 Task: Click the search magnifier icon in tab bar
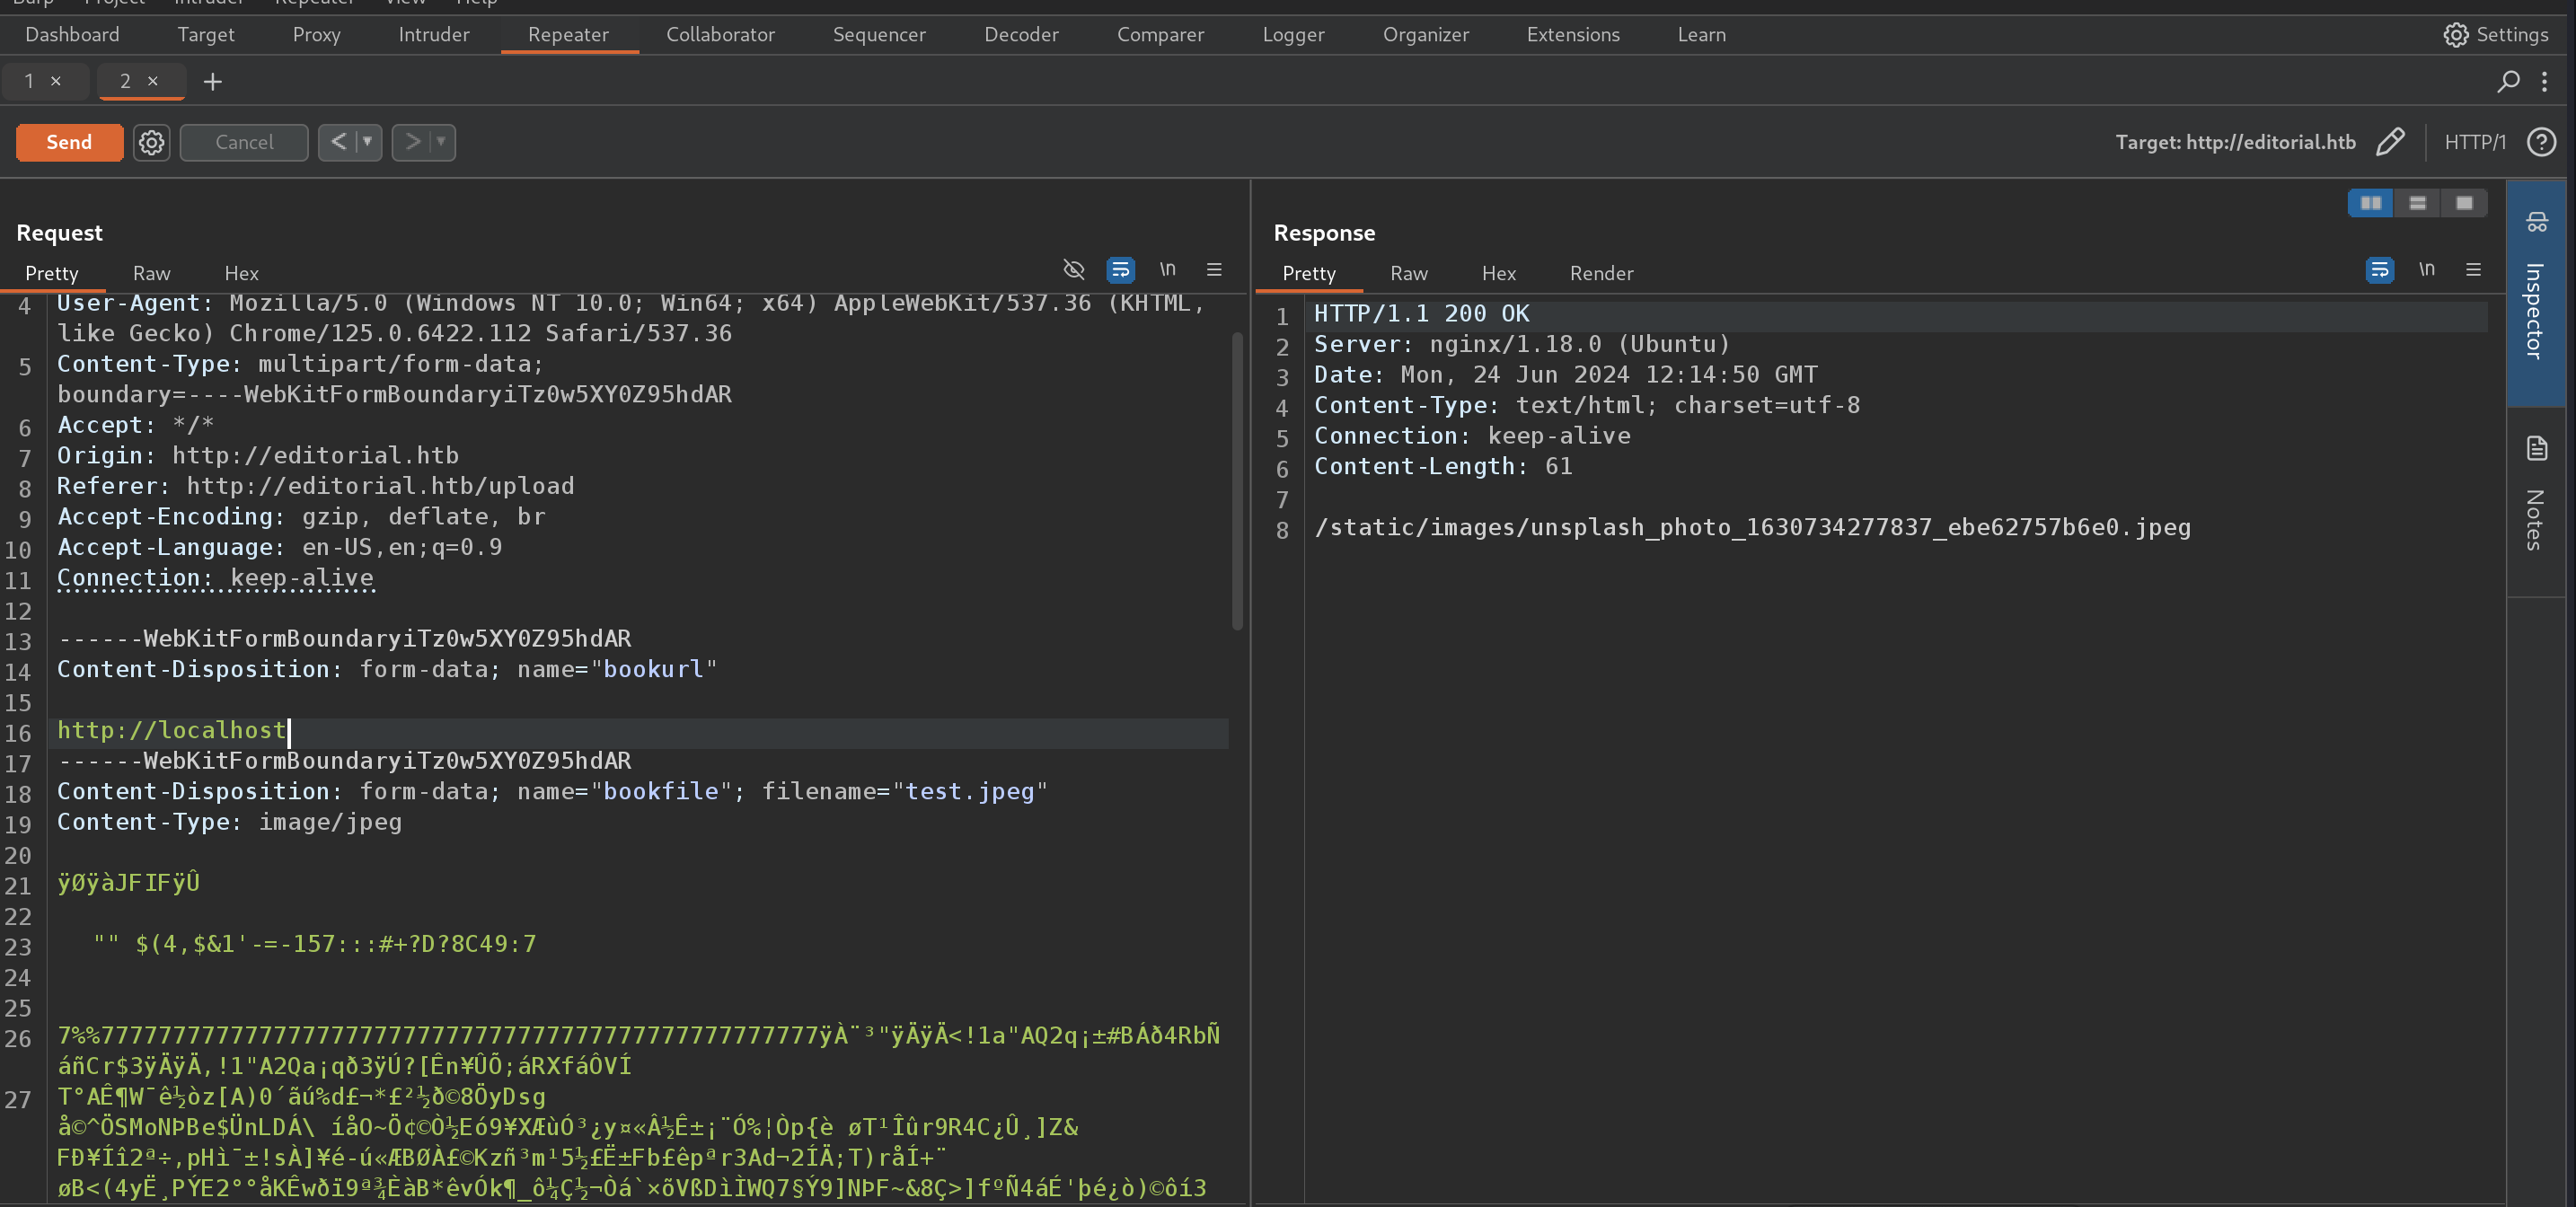tap(2507, 81)
